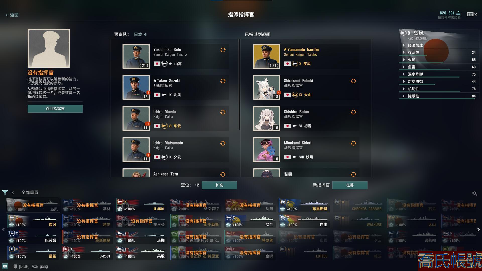Click the 返回 back link
Screen dimensions: 482x271
[x=12, y=15]
